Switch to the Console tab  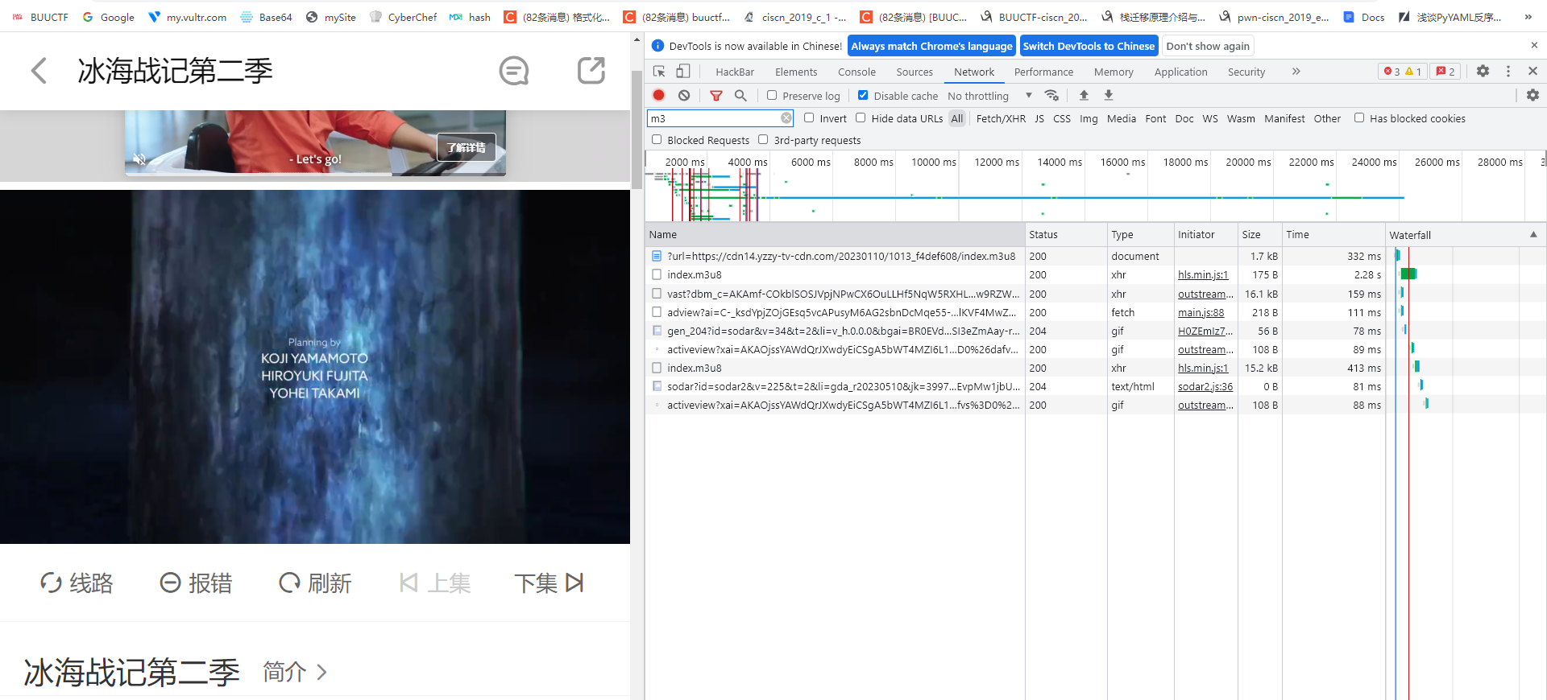point(856,72)
